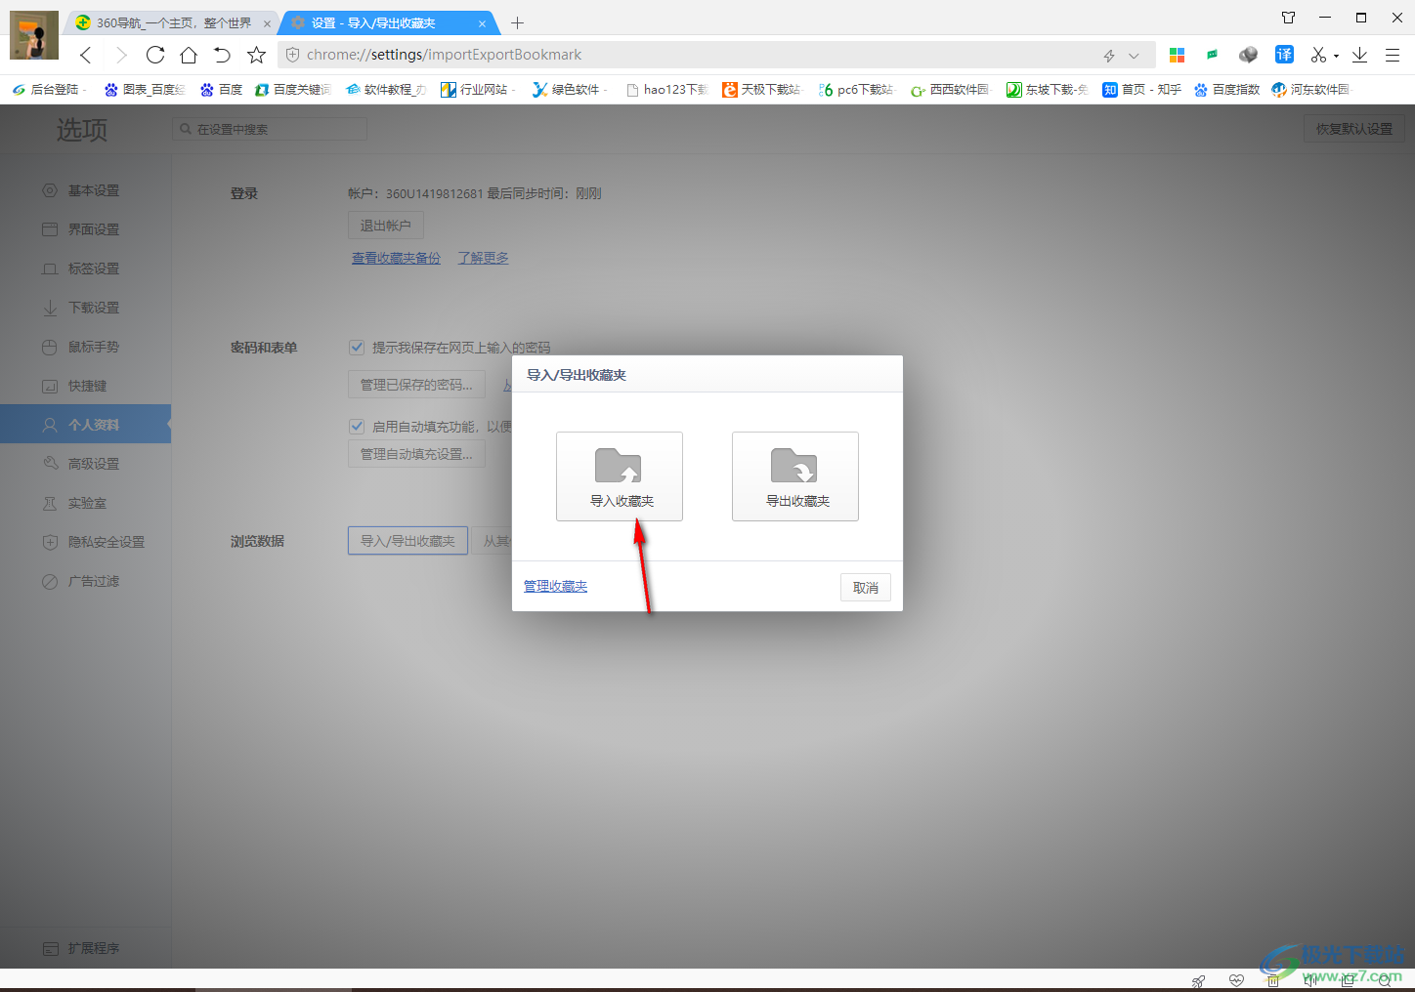Select 快捷键 in settings sidebar

85,386
